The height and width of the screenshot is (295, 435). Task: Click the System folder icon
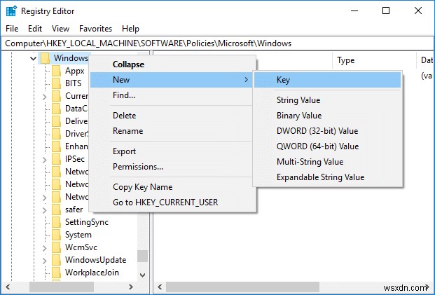[x=56, y=235]
